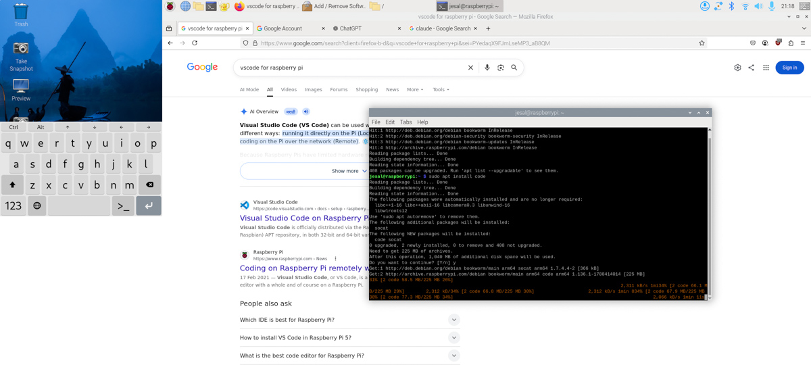Switch to Add / Remove Software taskbar window
This screenshot has height=365, width=811.
[334, 6]
